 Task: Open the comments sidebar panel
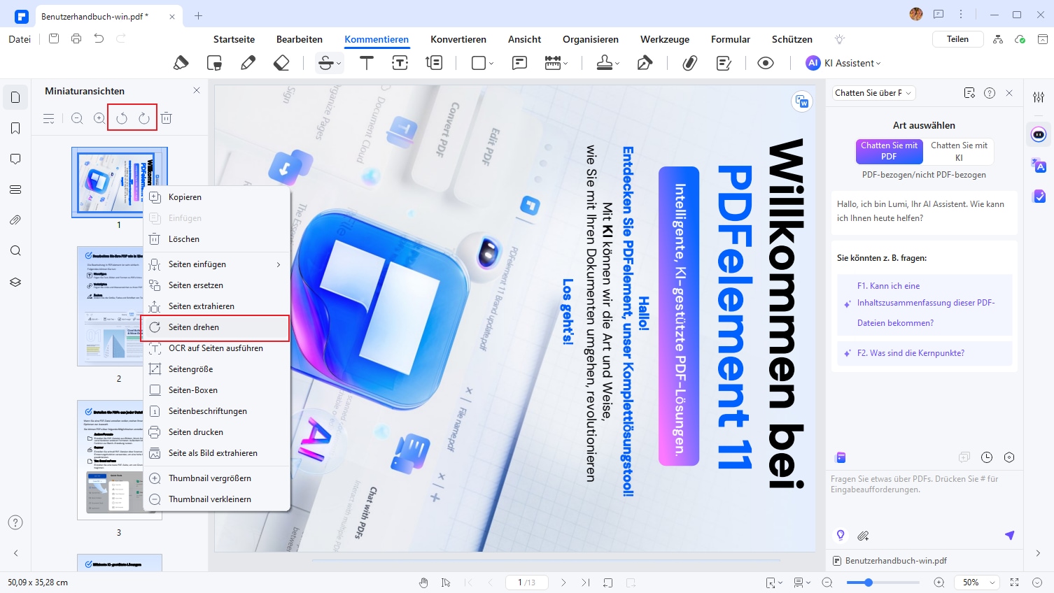click(x=15, y=159)
